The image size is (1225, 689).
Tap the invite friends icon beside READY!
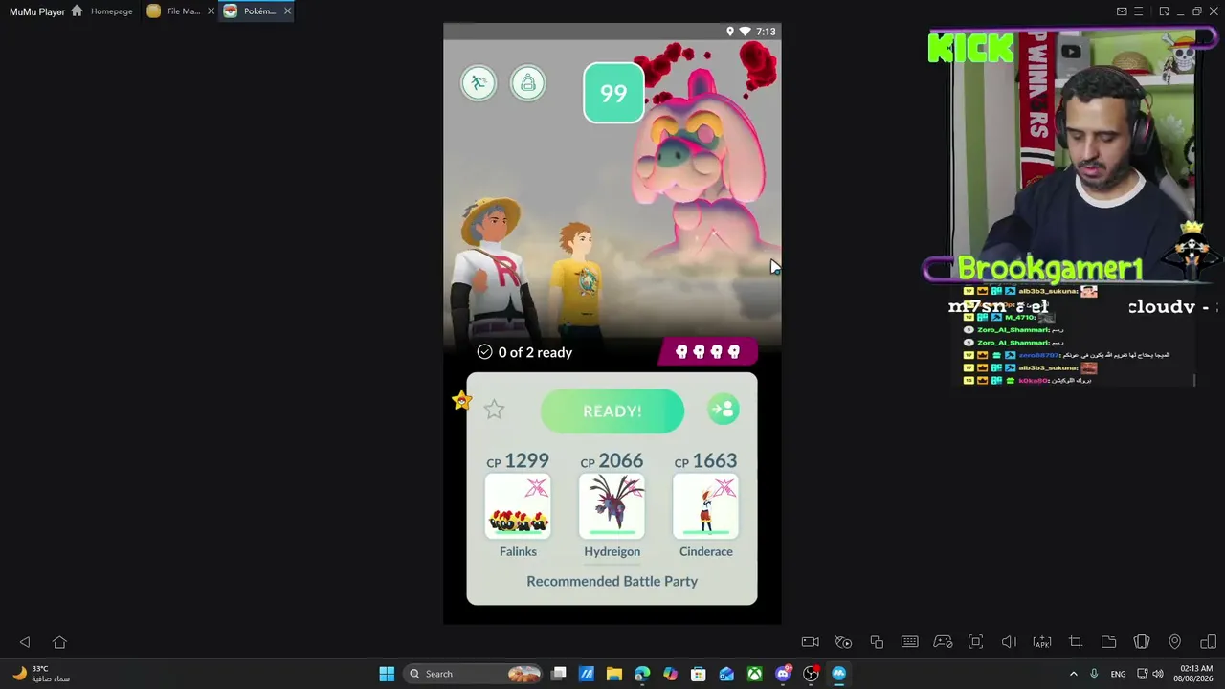pyautogui.click(x=723, y=410)
